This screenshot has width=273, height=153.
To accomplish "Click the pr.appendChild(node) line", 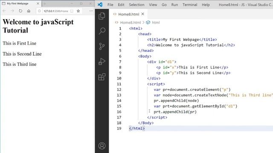I will (176, 101).
